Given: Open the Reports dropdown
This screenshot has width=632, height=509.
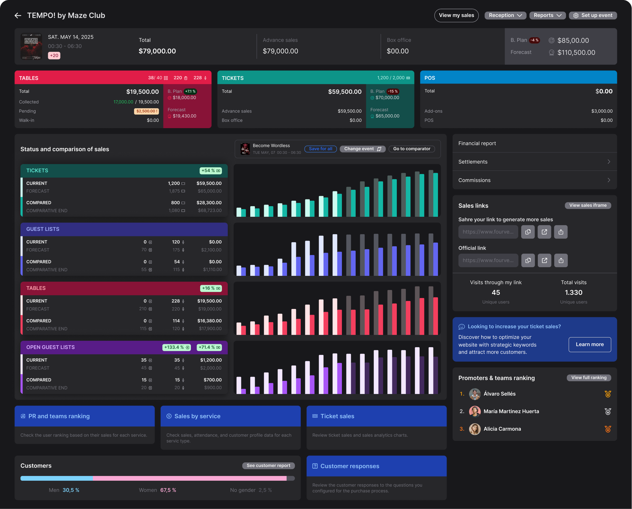Looking at the screenshot, I should [547, 15].
